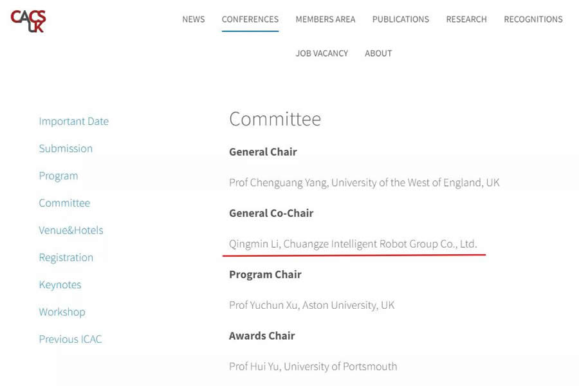The image size is (579, 386).
Task: Select Committee in the sidebar
Action: [64, 203]
